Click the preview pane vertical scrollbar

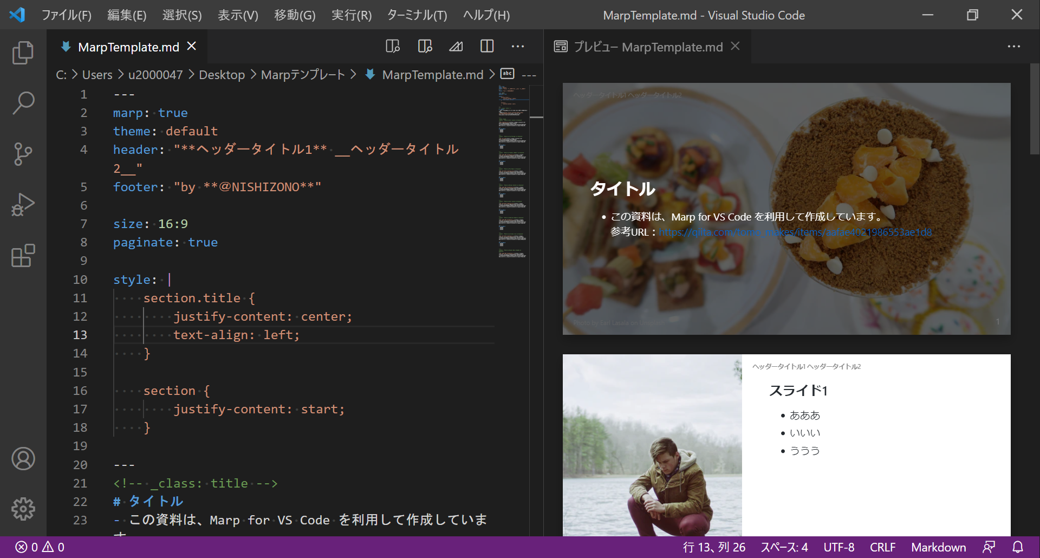pyautogui.click(x=1035, y=108)
